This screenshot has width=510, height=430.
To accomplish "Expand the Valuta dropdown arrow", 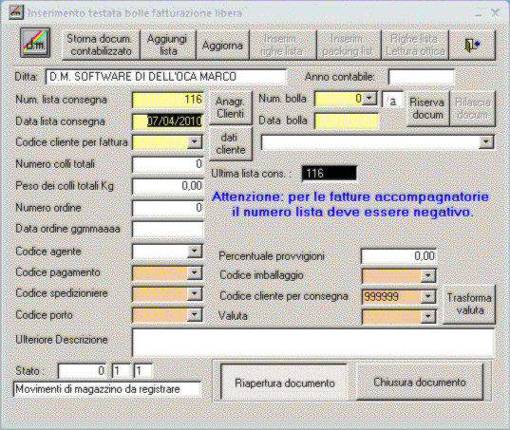I will point(428,316).
